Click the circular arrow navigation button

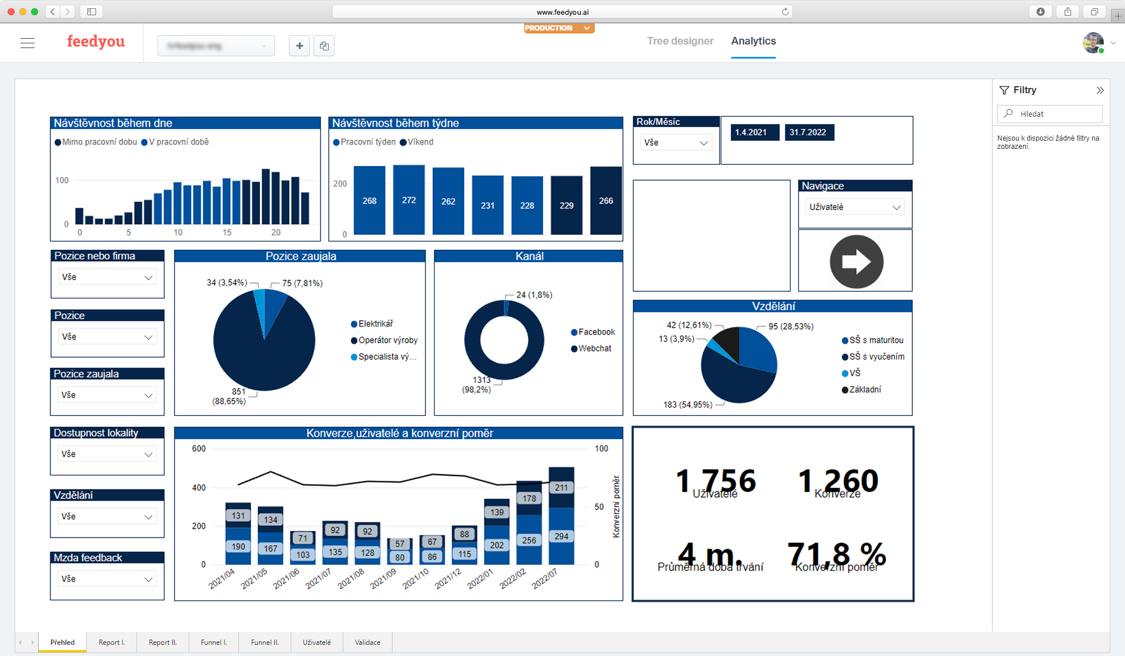pyautogui.click(x=855, y=261)
